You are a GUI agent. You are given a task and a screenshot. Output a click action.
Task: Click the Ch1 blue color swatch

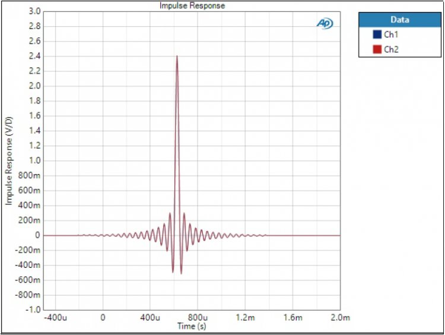pyautogui.click(x=377, y=34)
